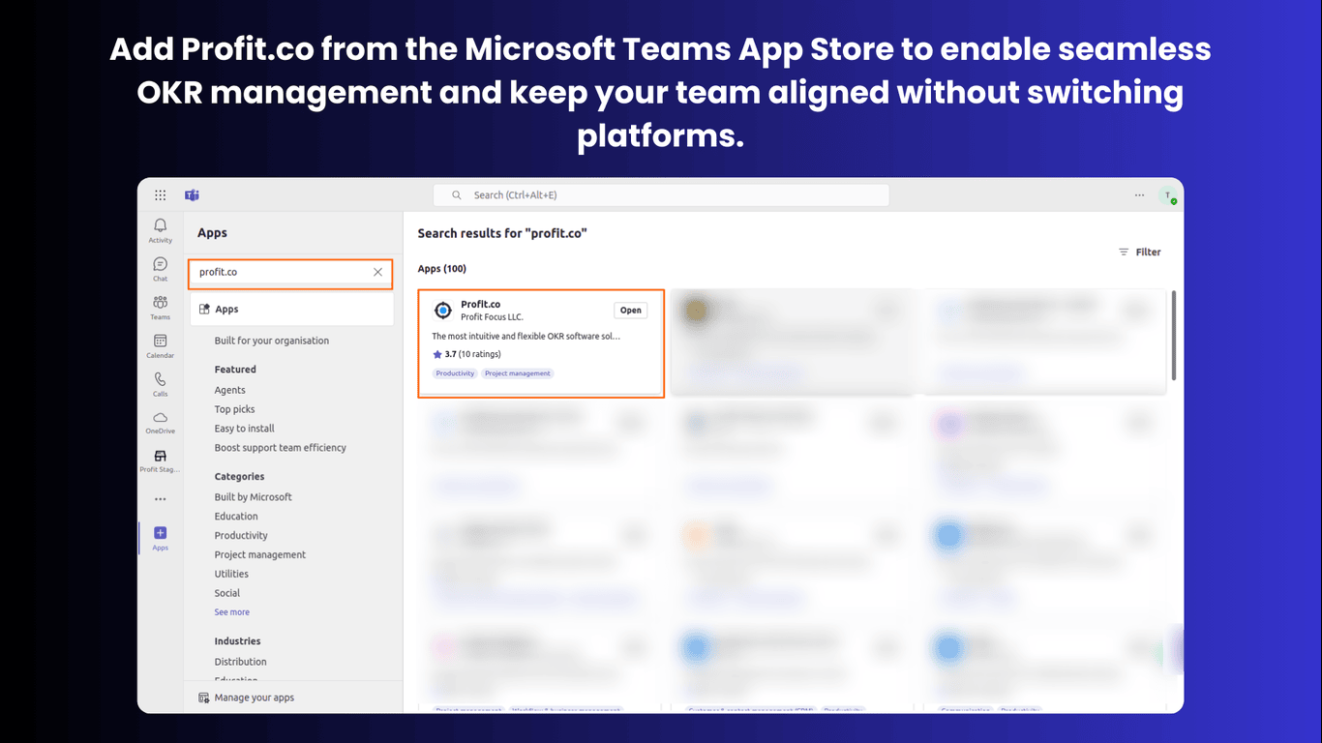Open the Calendar icon in sidebar
1322x743 pixels.
click(160, 341)
